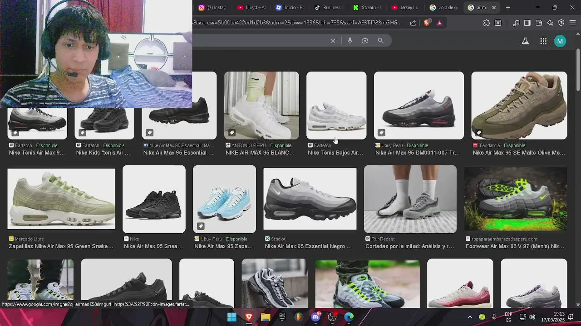Start voice search with microphone icon
The width and height of the screenshot is (581, 326).
pyautogui.click(x=350, y=41)
